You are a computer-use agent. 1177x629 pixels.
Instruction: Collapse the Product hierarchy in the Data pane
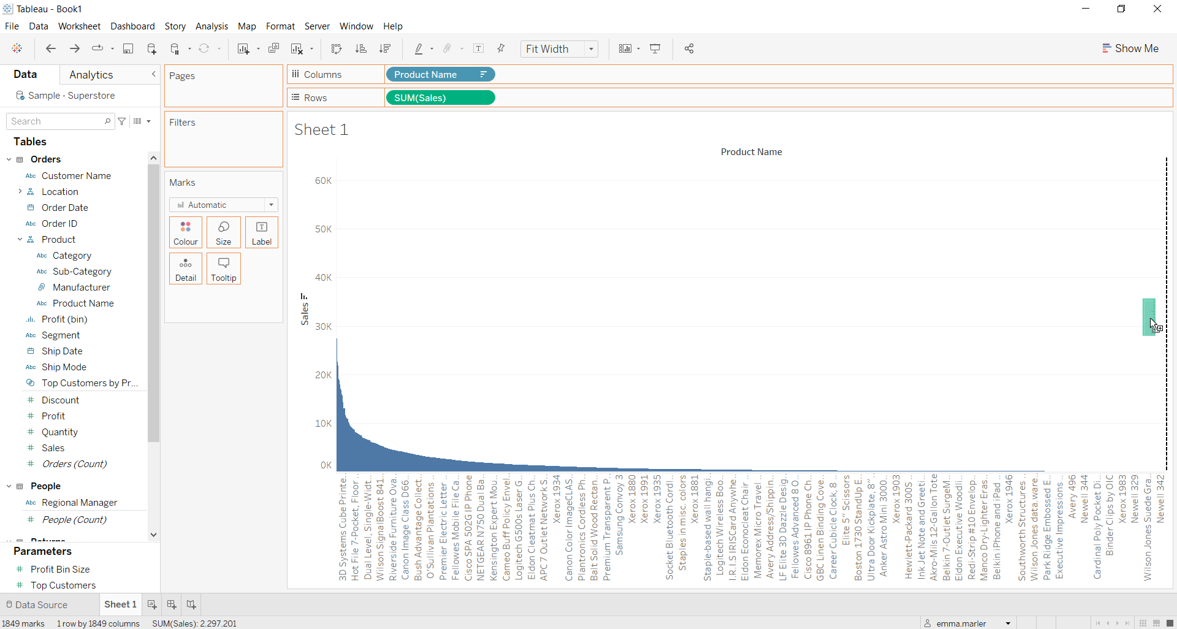point(20,239)
